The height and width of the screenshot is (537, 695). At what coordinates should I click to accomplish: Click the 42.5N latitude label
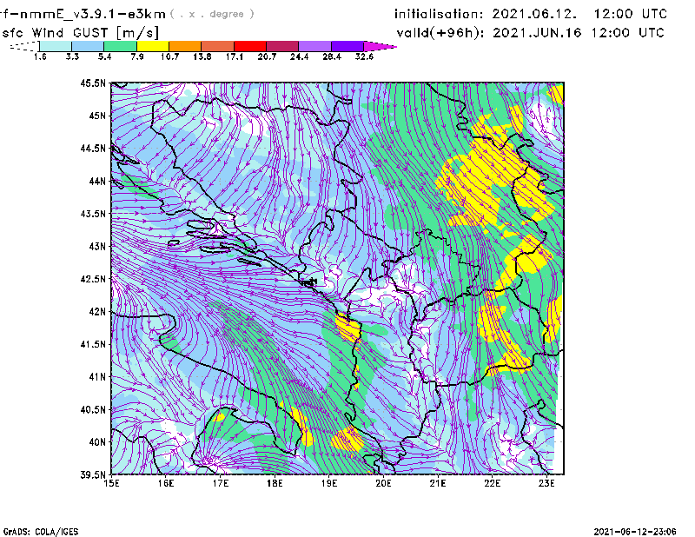point(94,279)
